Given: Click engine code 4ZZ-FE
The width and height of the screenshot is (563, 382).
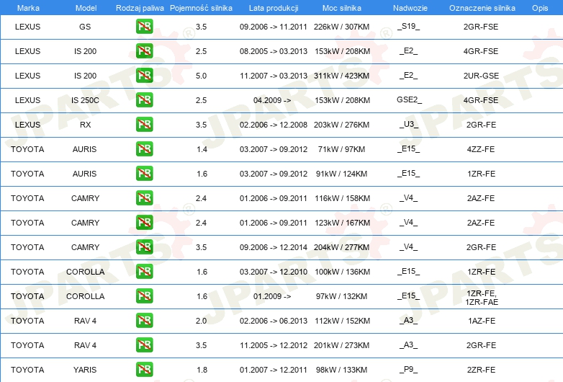Looking at the screenshot, I should click(481, 149).
